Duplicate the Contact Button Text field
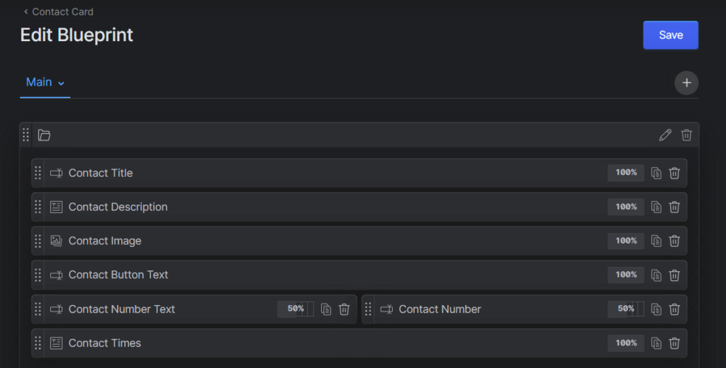726x368 pixels. [657, 275]
